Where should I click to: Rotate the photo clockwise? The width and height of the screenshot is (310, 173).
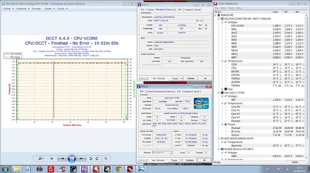point(97,158)
